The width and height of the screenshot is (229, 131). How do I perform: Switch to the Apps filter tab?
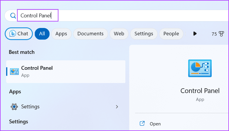61,34
